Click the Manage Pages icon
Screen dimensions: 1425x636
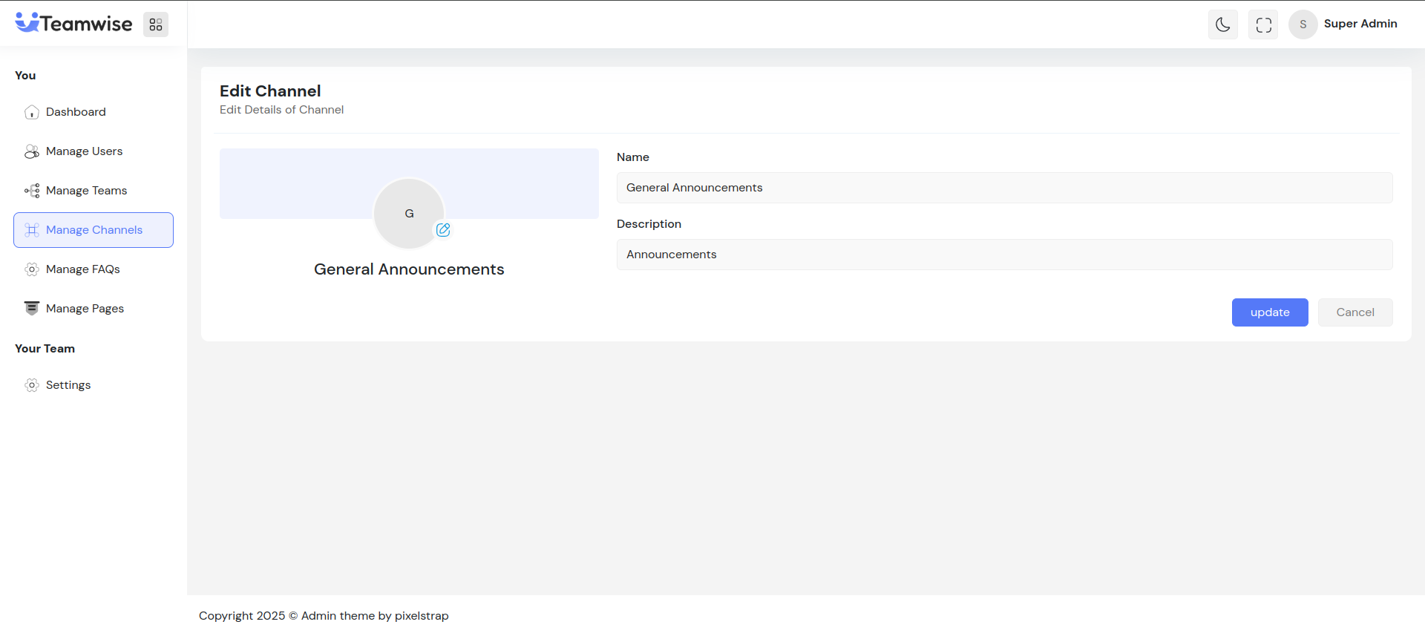tap(32, 309)
